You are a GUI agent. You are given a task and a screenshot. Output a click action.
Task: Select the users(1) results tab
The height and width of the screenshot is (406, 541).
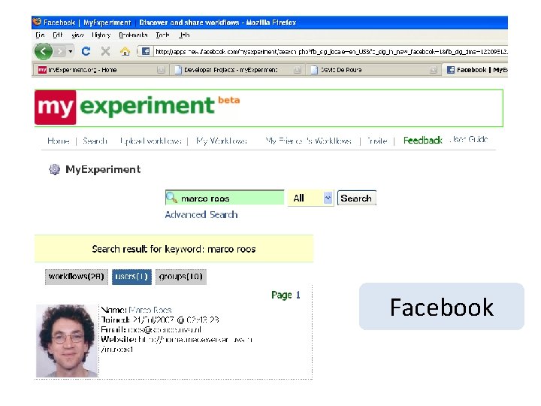pos(131,277)
